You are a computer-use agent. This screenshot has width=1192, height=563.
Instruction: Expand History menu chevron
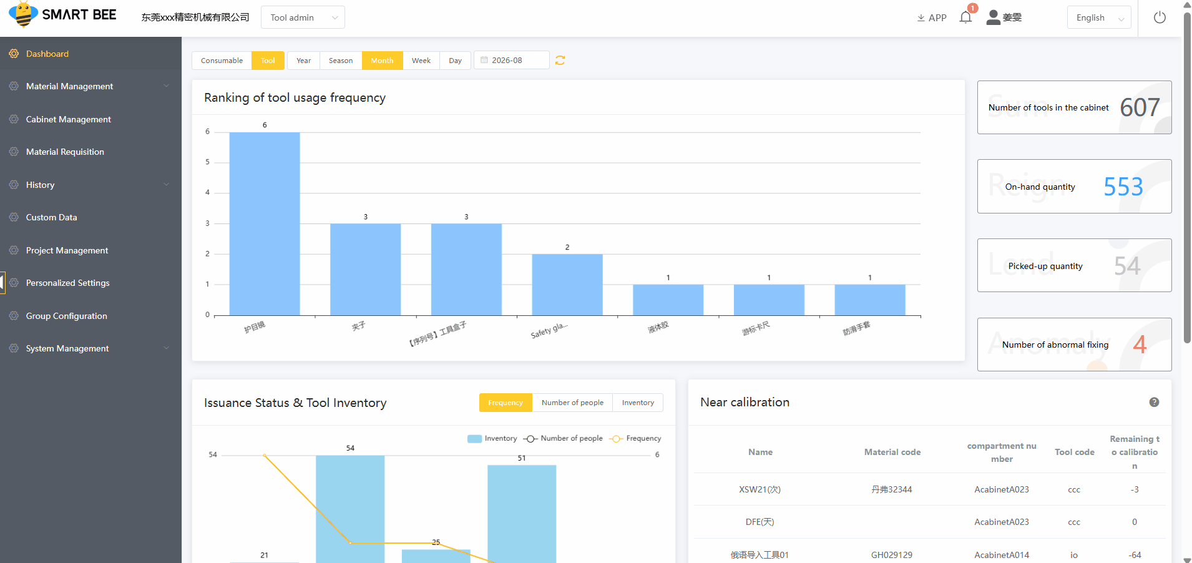(166, 185)
